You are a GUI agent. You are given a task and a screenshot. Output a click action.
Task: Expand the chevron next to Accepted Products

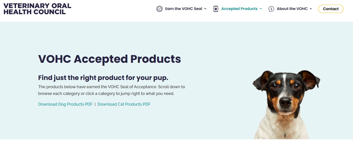(261, 9)
